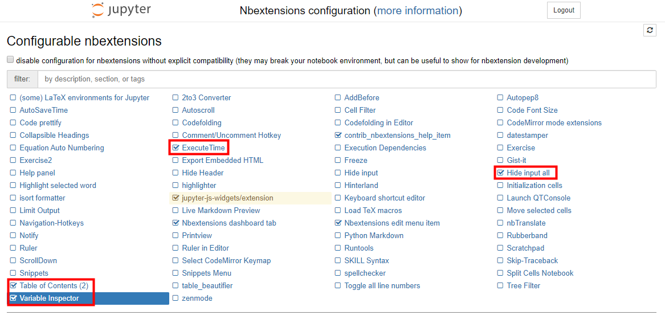This screenshot has height=315, width=665.
Task: Enable (some) LaTeX environments for Jupyter checkbox
Action: [13, 98]
